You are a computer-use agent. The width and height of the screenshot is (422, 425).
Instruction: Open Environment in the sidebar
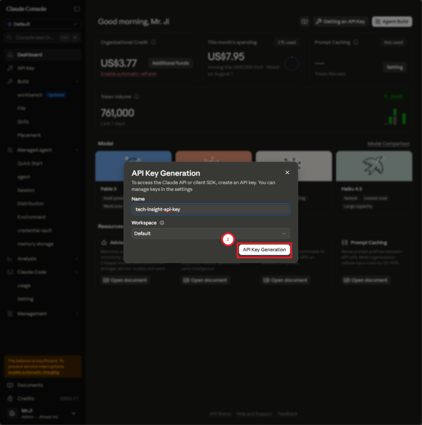(32, 217)
